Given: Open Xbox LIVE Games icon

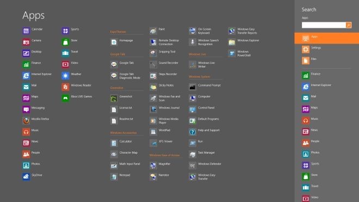Looking at the screenshot, I should pyautogui.click(x=65, y=98).
